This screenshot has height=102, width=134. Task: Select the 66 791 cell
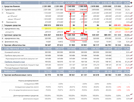108,45
